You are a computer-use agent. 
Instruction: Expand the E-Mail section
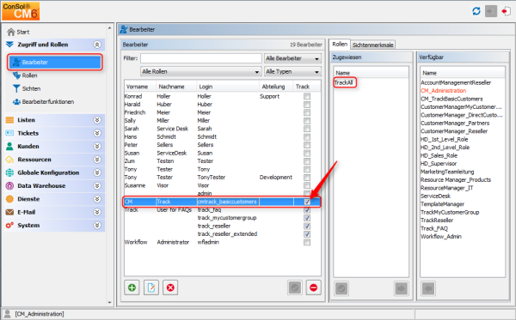(x=97, y=212)
